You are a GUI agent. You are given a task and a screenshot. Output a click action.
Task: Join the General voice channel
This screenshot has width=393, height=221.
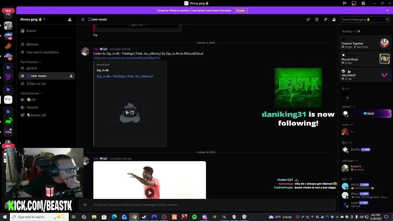click(x=46, y=107)
